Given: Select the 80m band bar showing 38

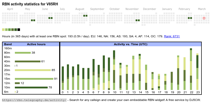Looking at the screenshot, I should click(23, 53).
